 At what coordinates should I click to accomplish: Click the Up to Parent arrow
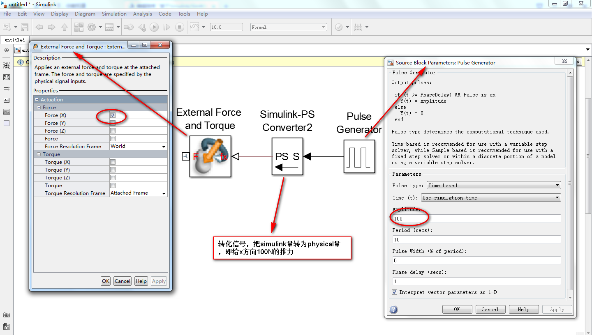(65, 27)
